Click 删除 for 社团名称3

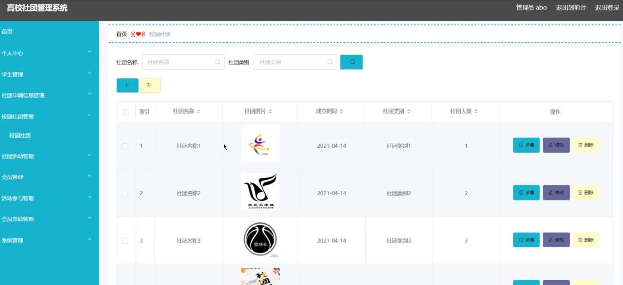[x=586, y=240]
